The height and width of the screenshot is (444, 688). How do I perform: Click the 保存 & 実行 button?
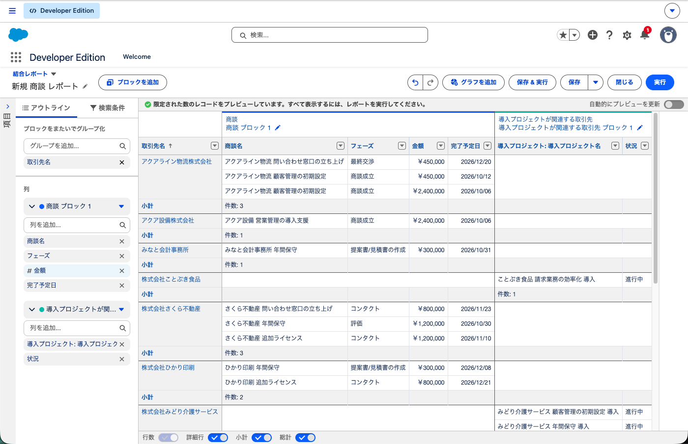tap(532, 82)
